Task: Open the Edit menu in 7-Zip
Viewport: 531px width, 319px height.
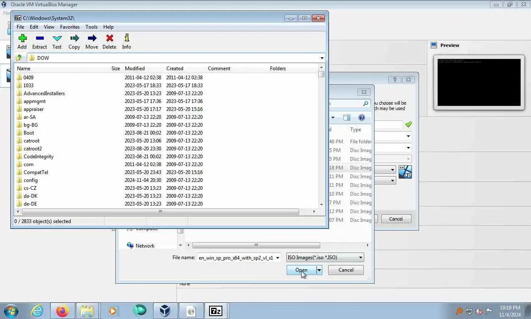Action: tap(34, 27)
